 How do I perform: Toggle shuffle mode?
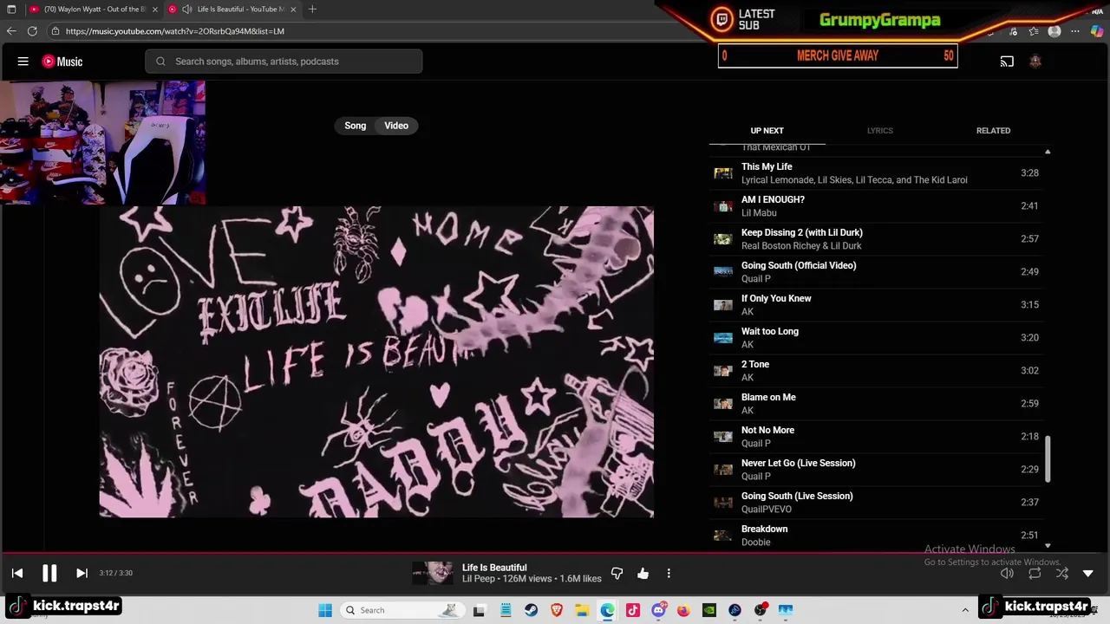coord(1062,573)
